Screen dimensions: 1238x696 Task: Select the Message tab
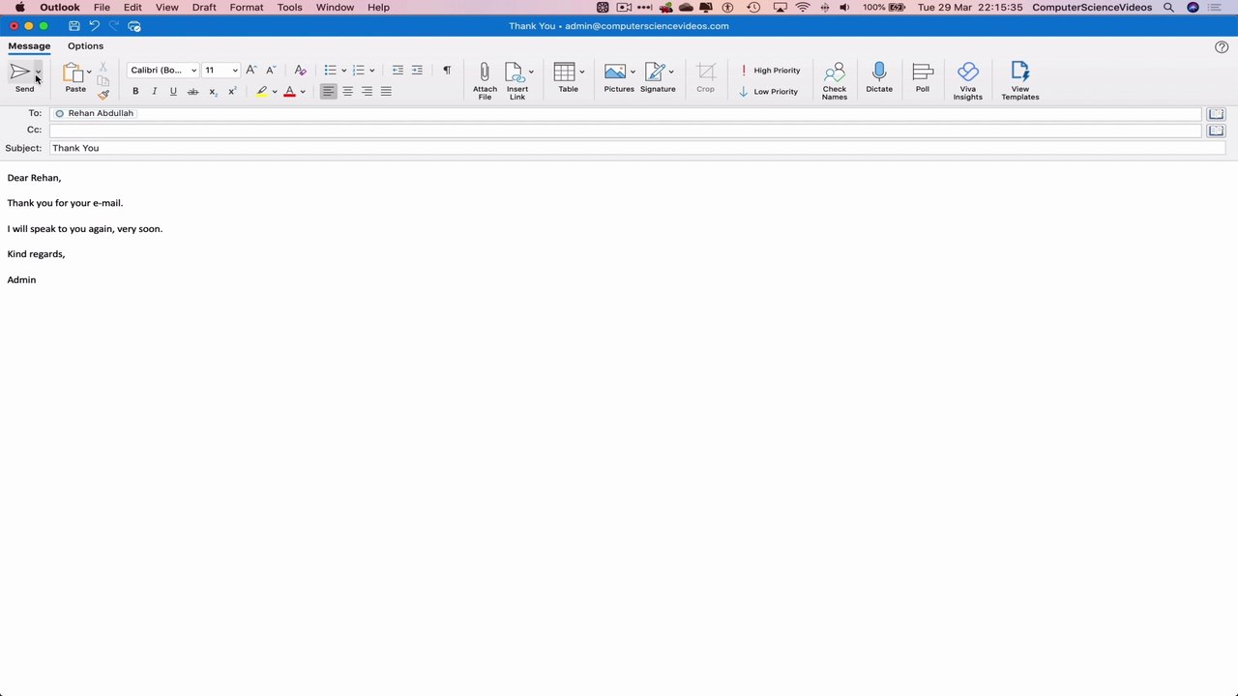(x=29, y=45)
